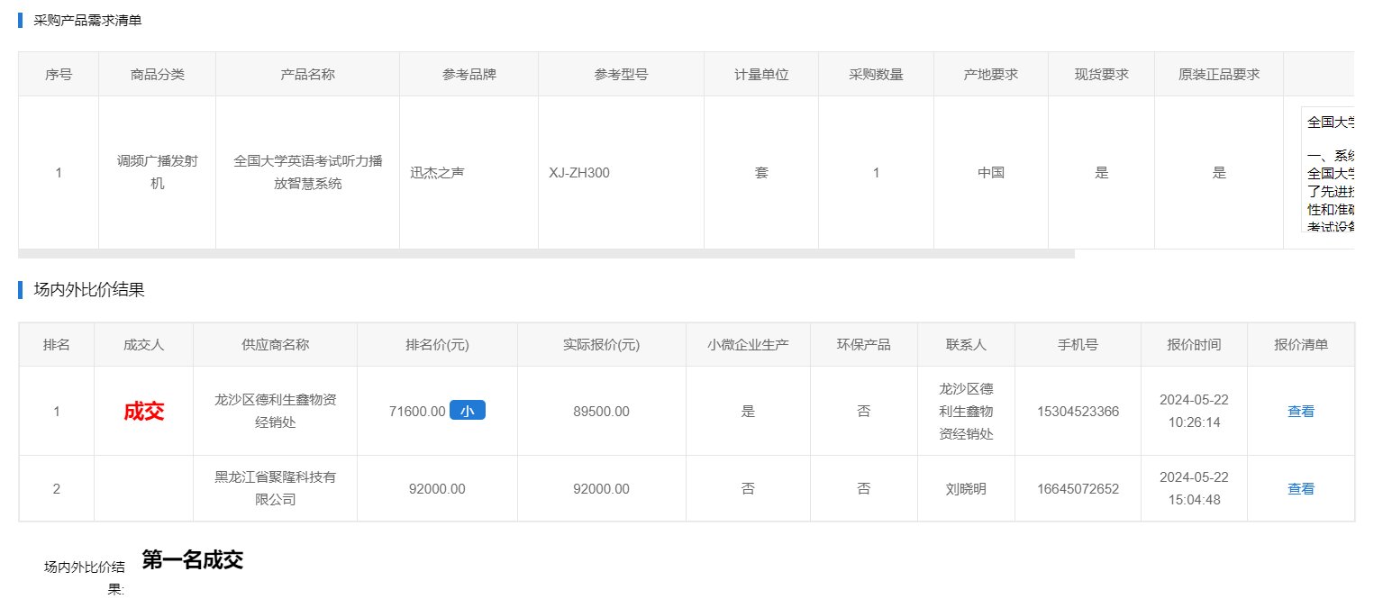Click the 采购产品需求清单 section heading
This screenshot has width=1383, height=608.
pos(87,20)
